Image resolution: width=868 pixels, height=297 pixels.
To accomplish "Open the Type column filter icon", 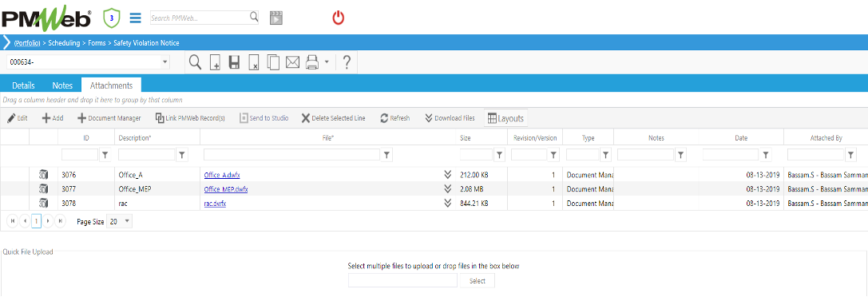I will (x=605, y=155).
